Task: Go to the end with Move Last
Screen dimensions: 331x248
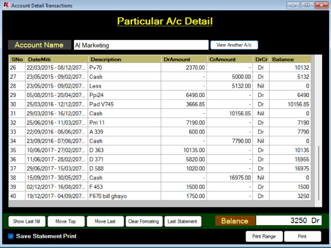Action: tap(105, 222)
